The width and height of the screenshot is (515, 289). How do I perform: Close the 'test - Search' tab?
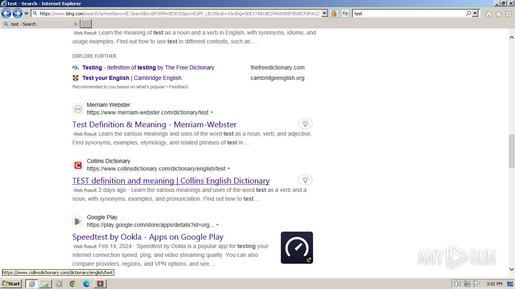pyautogui.click(x=75, y=24)
